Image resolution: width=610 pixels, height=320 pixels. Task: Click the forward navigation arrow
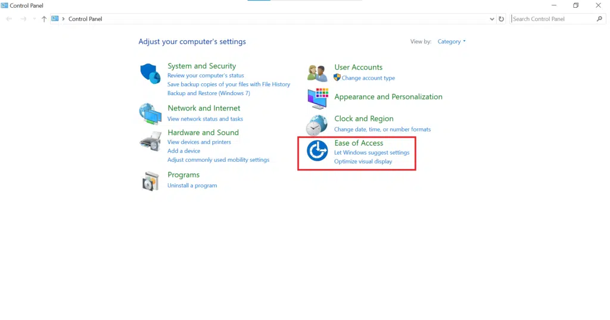tap(23, 18)
